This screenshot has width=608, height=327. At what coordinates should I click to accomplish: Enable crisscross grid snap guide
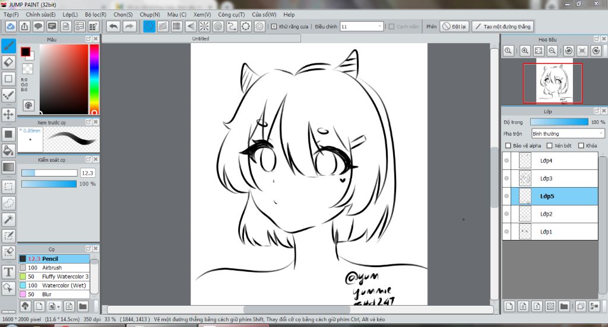pyautogui.click(x=177, y=26)
